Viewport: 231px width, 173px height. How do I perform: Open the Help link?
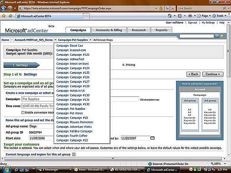coord(222,23)
